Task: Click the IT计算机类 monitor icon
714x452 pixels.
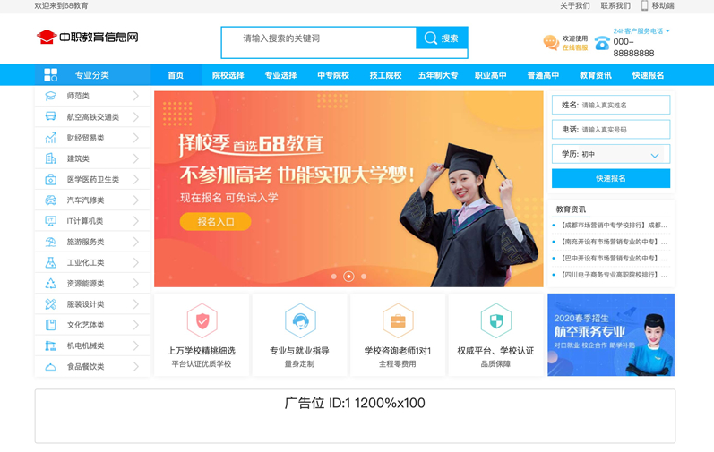Action: click(x=50, y=221)
